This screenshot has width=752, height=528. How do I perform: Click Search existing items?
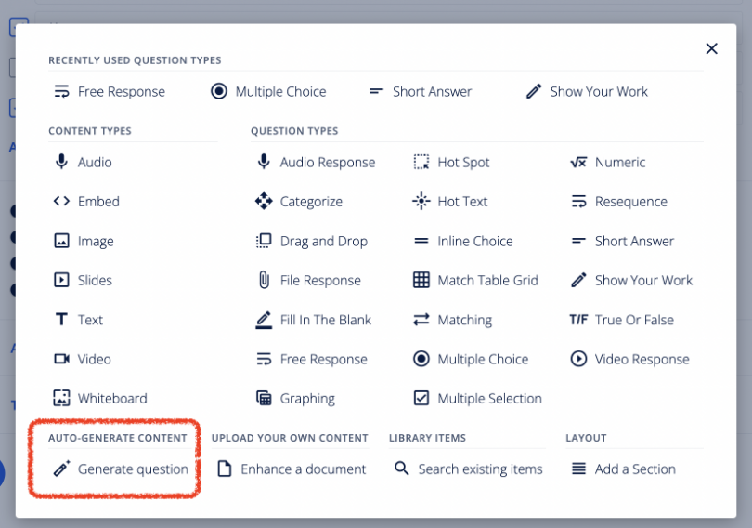pyautogui.click(x=480, y=469)
